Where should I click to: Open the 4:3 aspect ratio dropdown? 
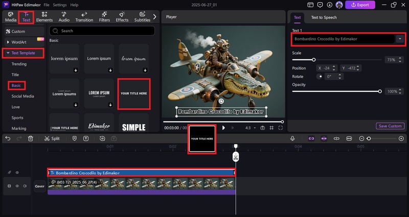pyautogui.click(x=250, y=128)
